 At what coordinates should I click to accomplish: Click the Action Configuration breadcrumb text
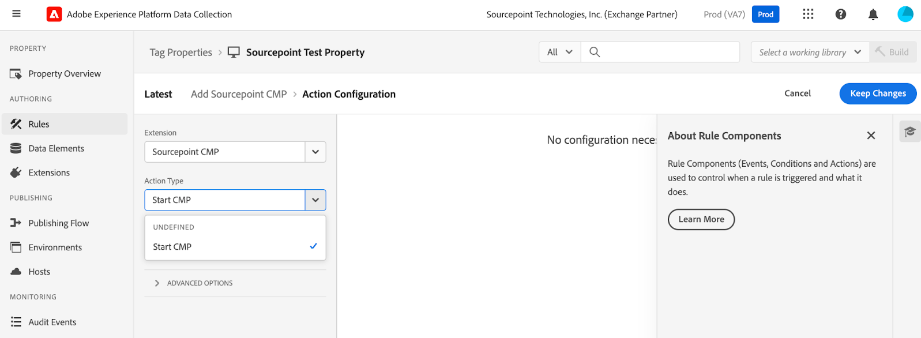[349, 94]
